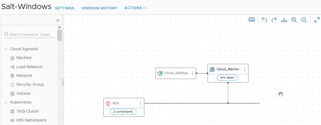
Task: Collapse the Kubernetes section
Action: [x=5, y=102]
